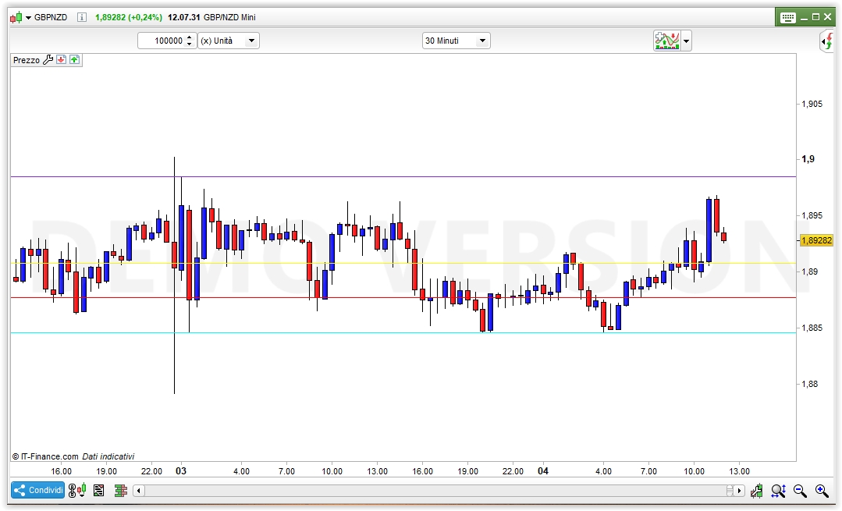Click the horizontal scrollbar thumb grip
The image size is (842, 511).
[x=730, y=491]
